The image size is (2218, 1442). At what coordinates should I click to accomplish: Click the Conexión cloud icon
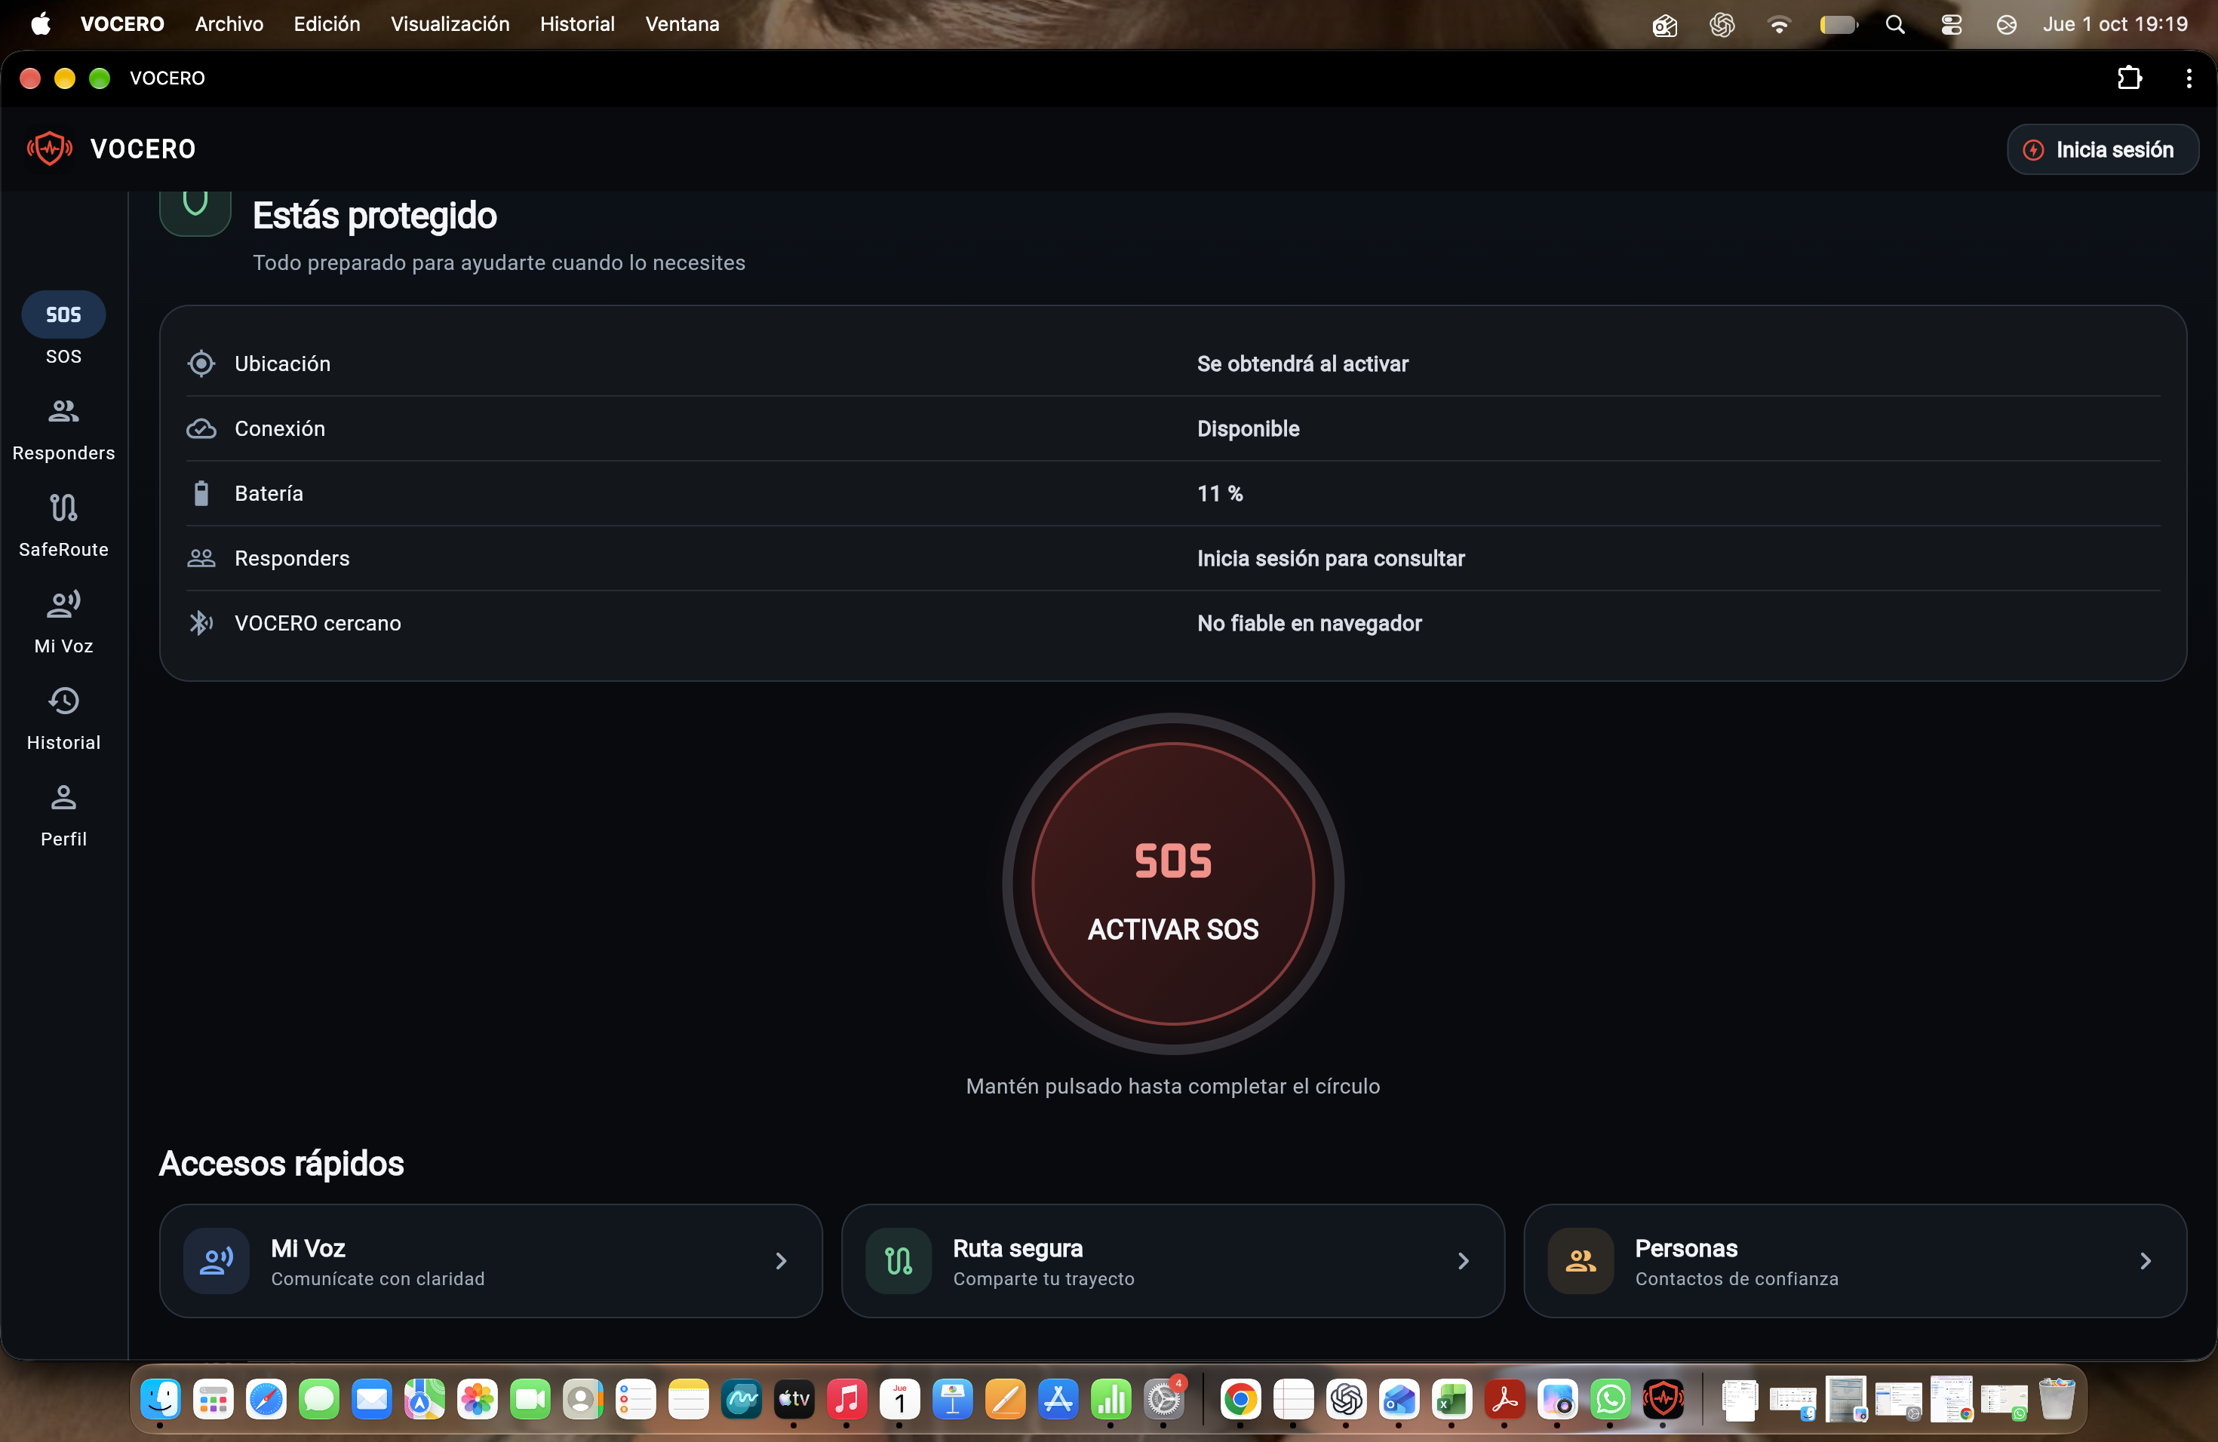point(201,428)
